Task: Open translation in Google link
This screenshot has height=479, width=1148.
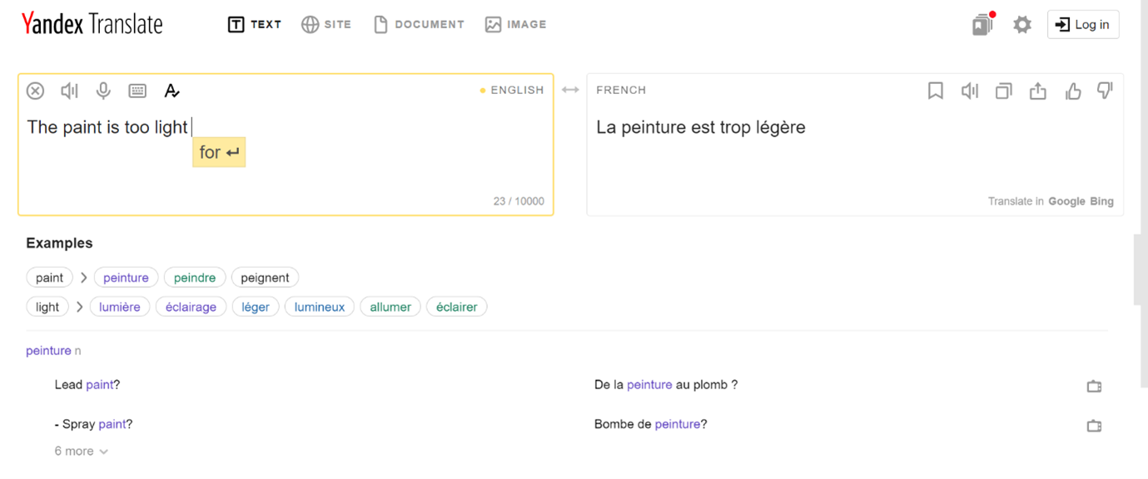Action: pyautogui.click(x=1066, y=201)
